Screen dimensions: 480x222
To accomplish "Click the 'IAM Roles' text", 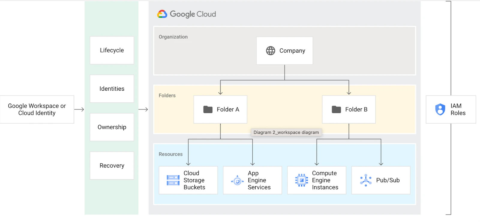I will (x=458, y=110).
